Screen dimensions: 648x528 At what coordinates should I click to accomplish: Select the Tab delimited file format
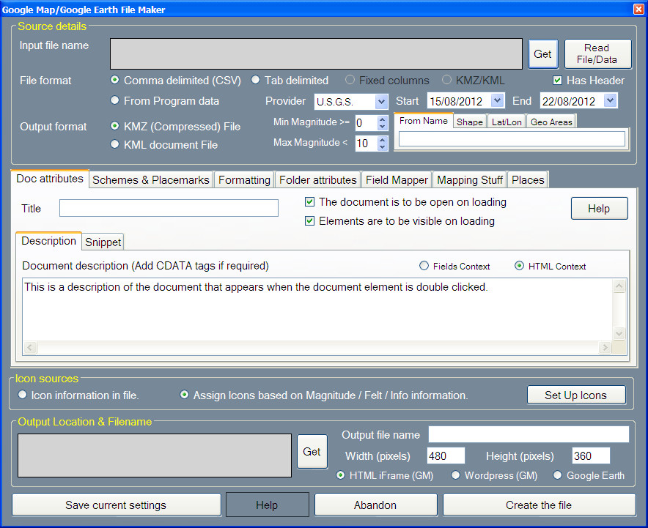pos(256,80)
